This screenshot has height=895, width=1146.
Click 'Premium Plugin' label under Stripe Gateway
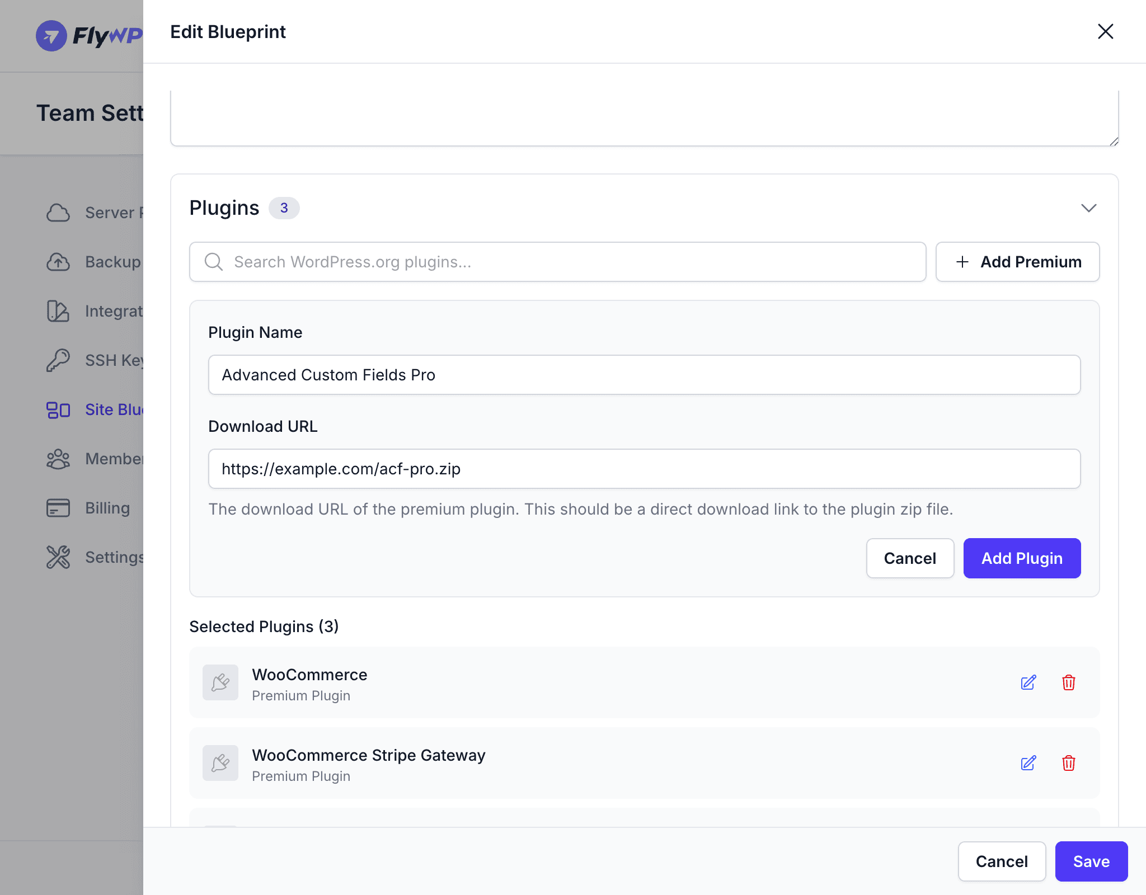(300, 776)
